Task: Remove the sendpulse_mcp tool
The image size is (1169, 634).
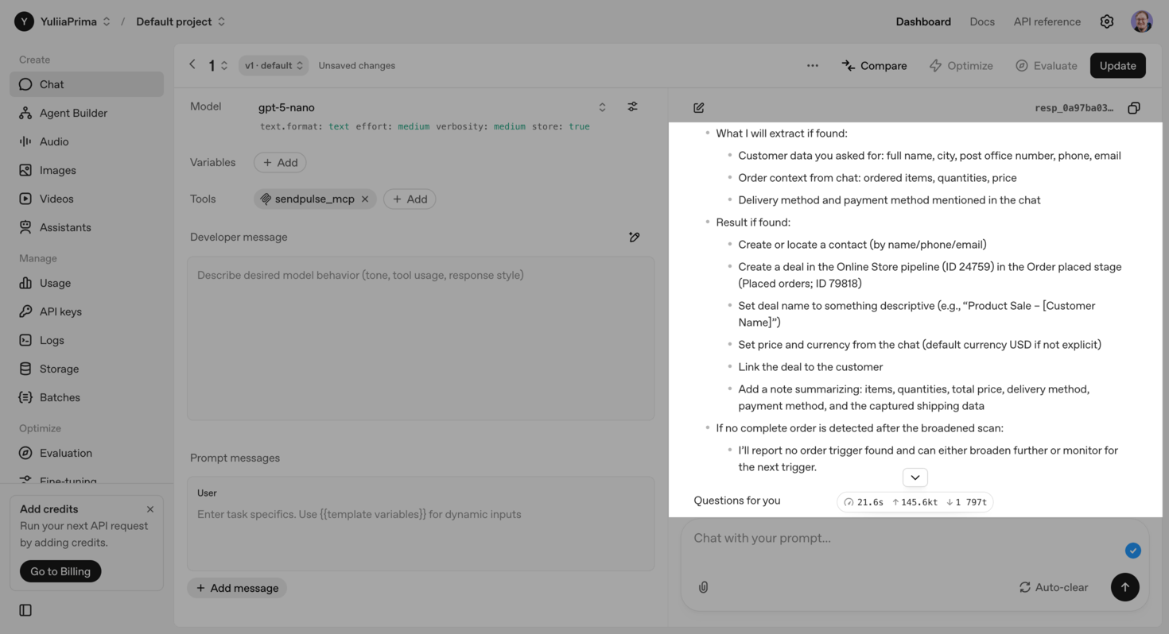Action: tap(365, 199)
